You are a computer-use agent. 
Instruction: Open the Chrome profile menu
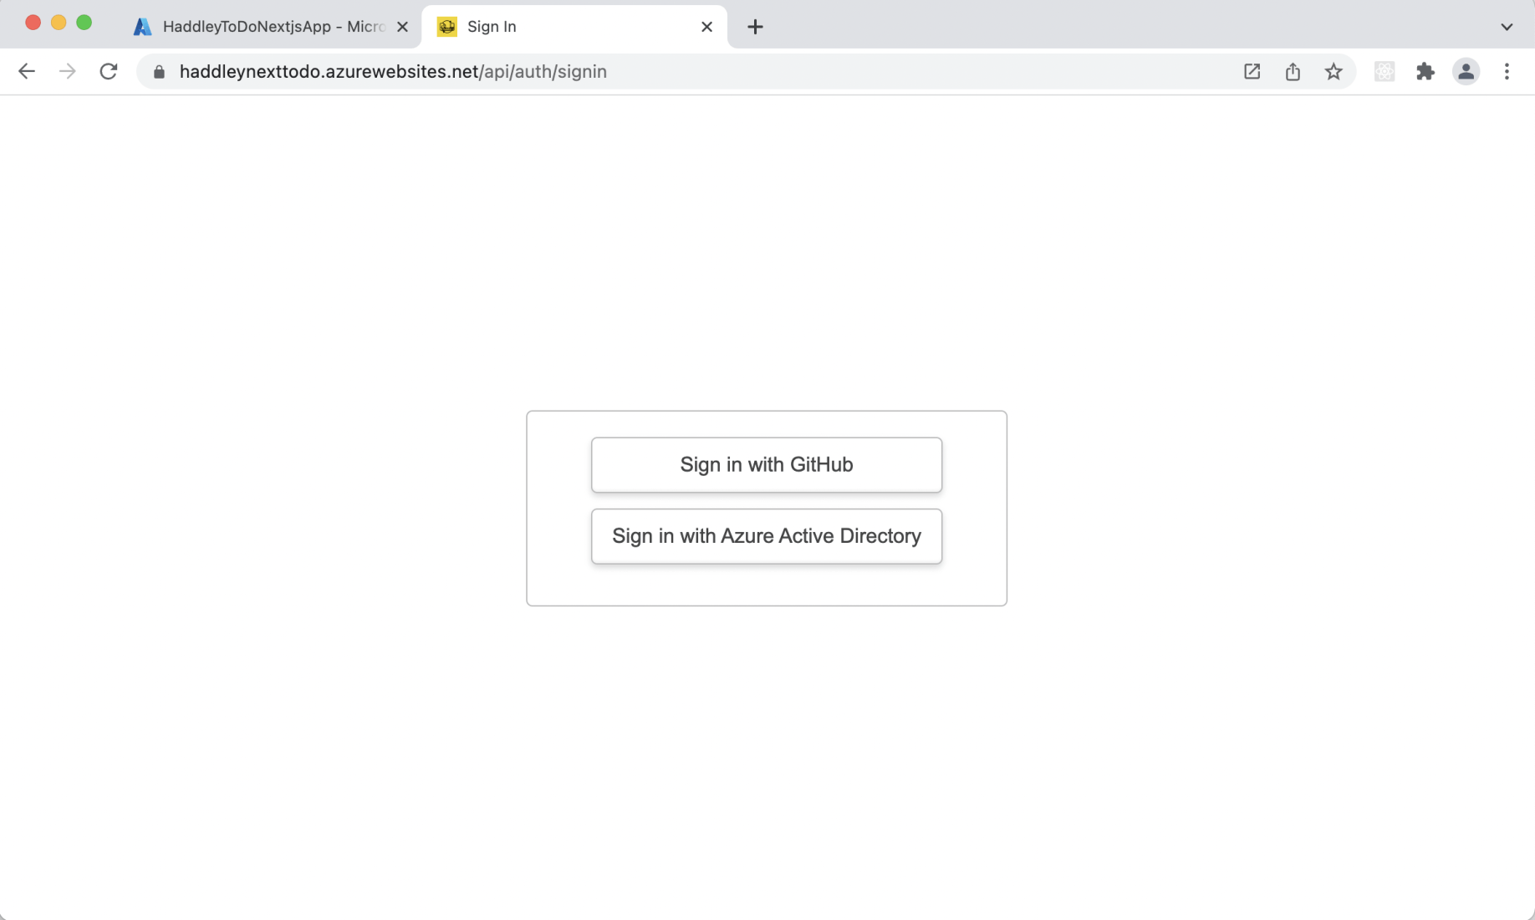pyautogui.click(x=1466, y=72)
